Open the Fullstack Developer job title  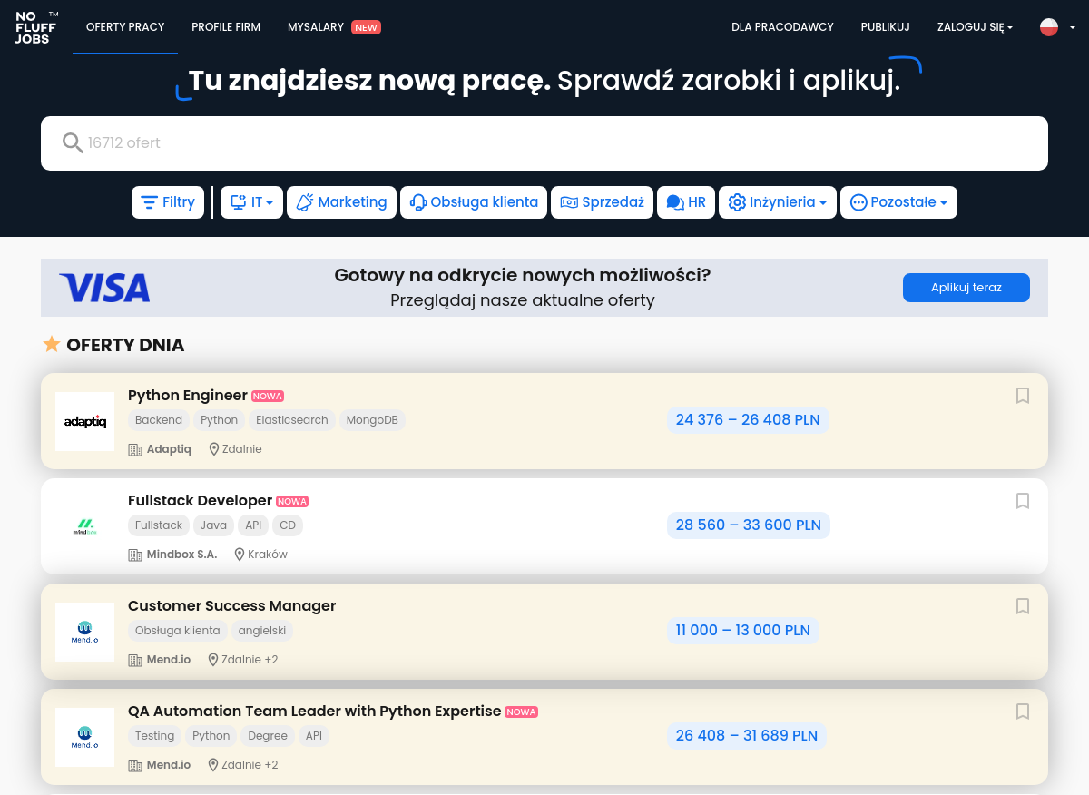(x=200, y=501)
